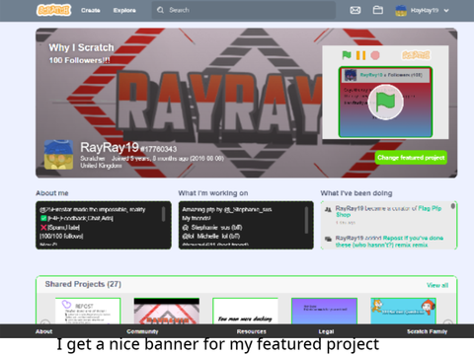Click the red X emoji in About me
Viewport: 474px width, 355px height.
pyautogui.click(x=43, y=227)
